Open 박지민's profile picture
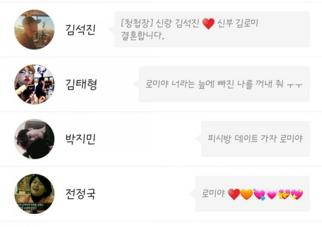This screenshot has width=322, height=227. click(x=35, y=139)
